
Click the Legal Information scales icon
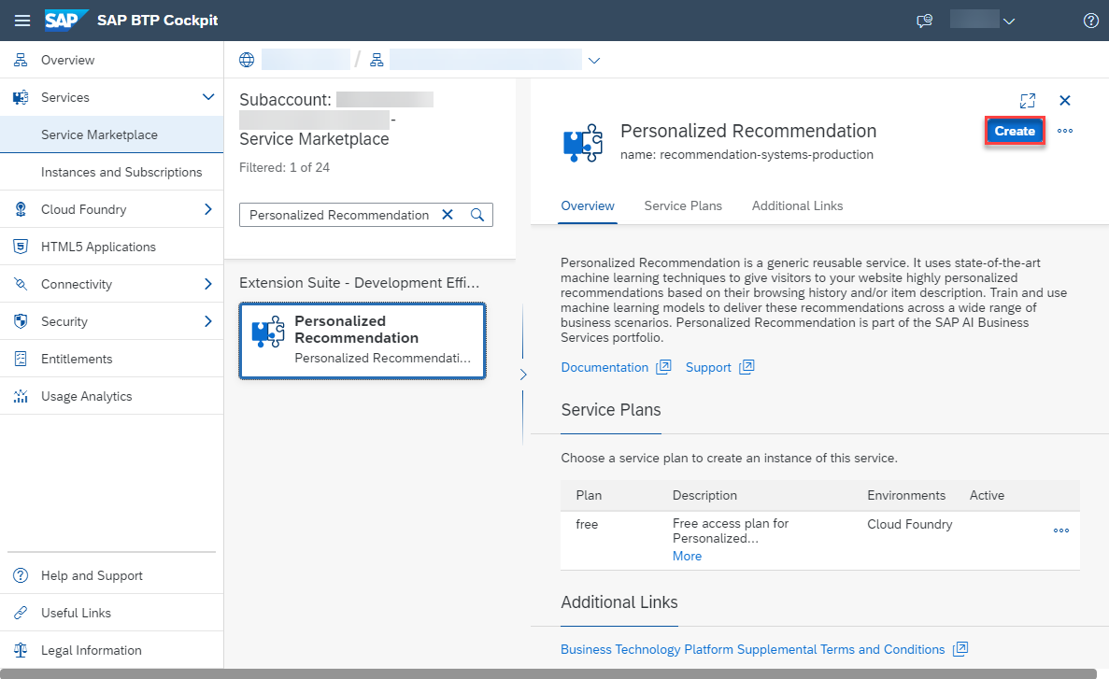(21, 650)
